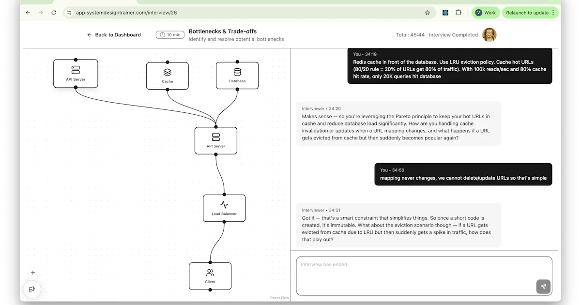Click the send message arrow button
The width and height of the screenshot is (581, 305).
pyautogui.click(x=543, y=287)
